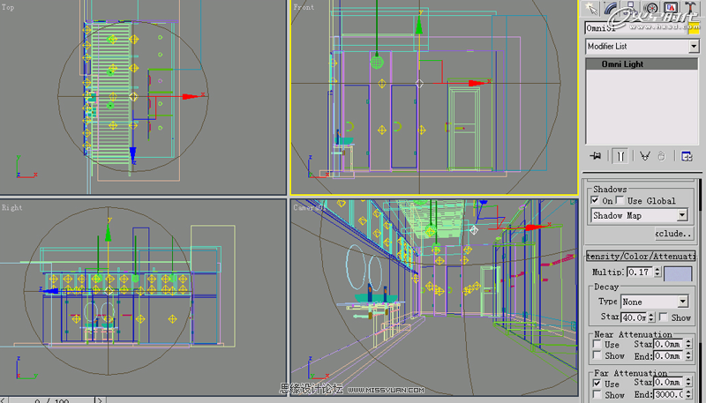
Task: Open the light color swatch
Action: click(x=678, y=273)
